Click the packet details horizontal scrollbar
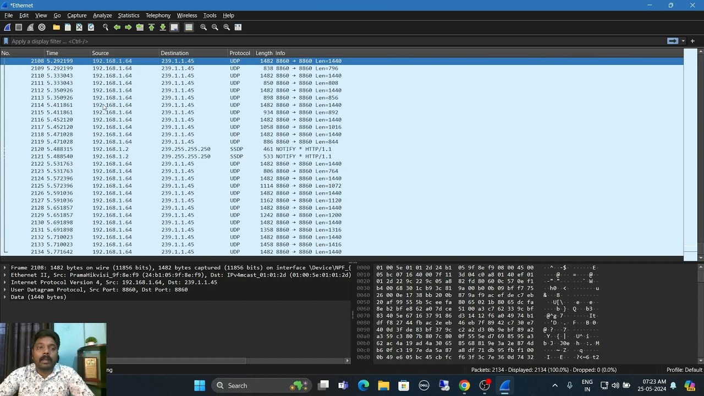 (229, 360)
